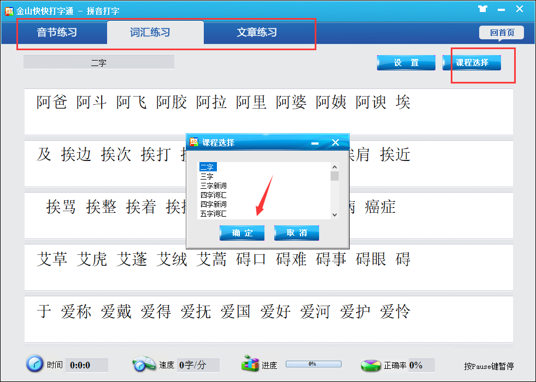The height and width of the screenshot is (382, 536).
Task: Click the blue clock time icon
Action: (34, 363)
